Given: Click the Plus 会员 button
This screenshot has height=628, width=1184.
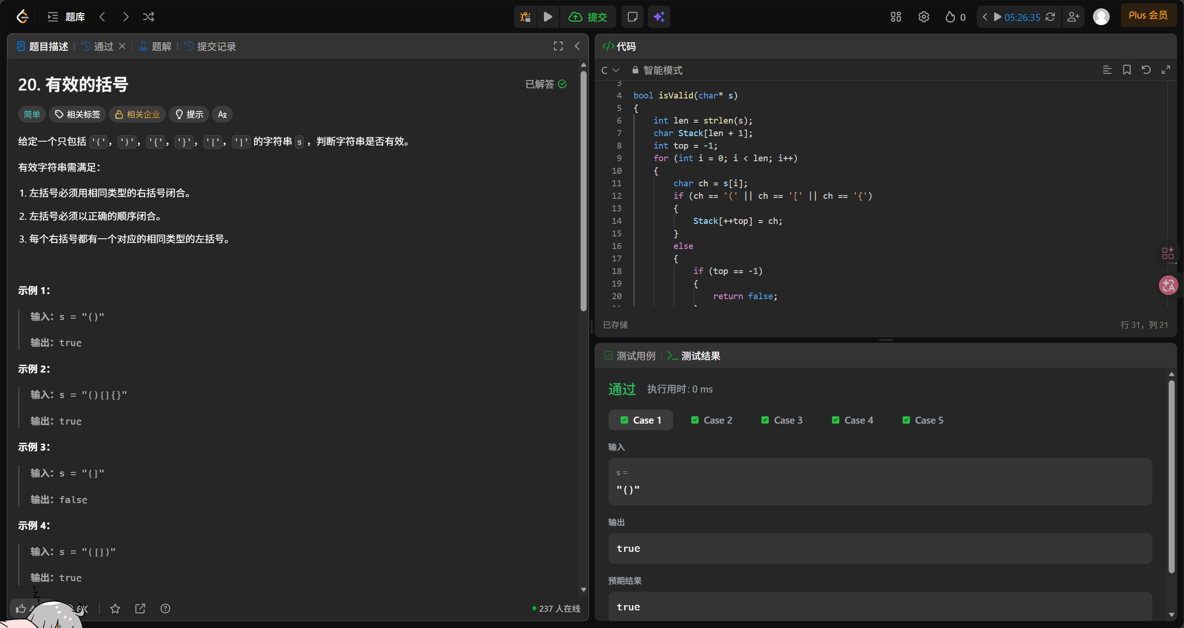Looking at the screenshot, I should [x=1148, y=15].
